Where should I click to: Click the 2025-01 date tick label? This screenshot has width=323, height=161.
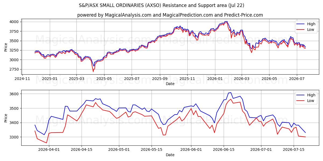[x=50, y=79]
